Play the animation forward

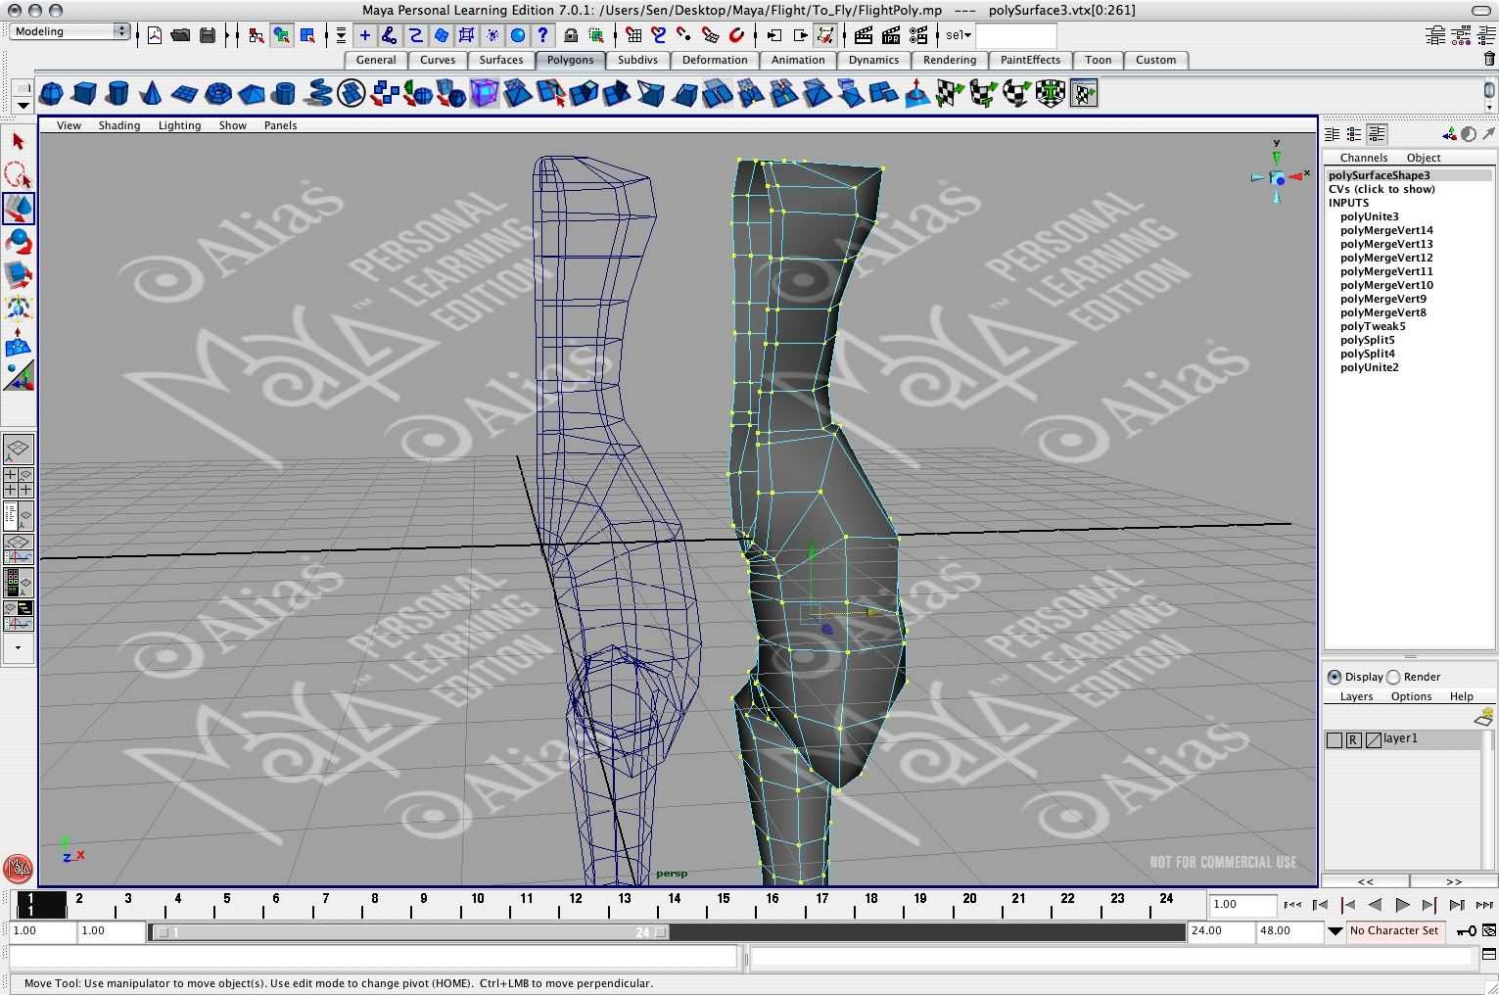[x=1402, y=905]
